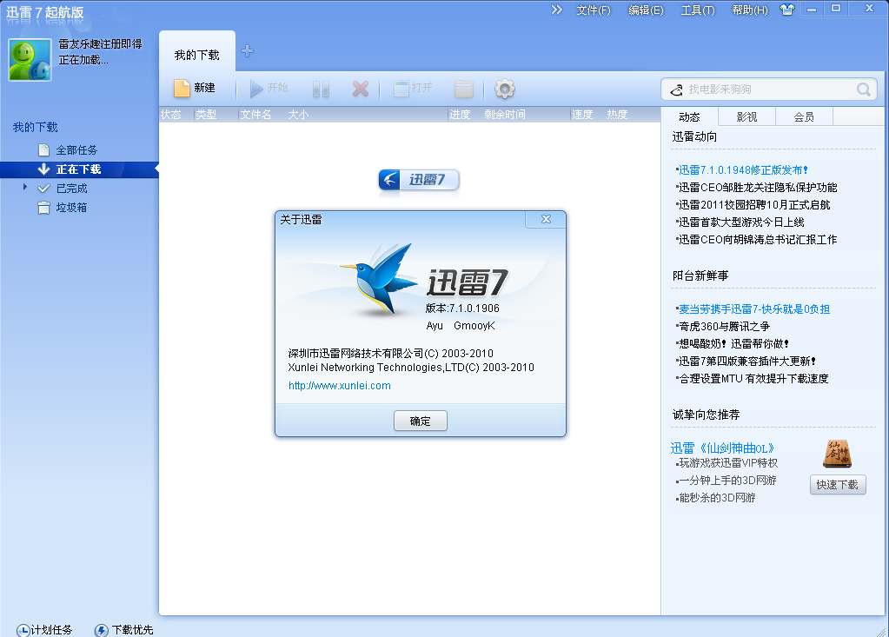Select the 我的下载 tab
The image size is (889, 637).
pyautogui.click(x=196, y=55)
